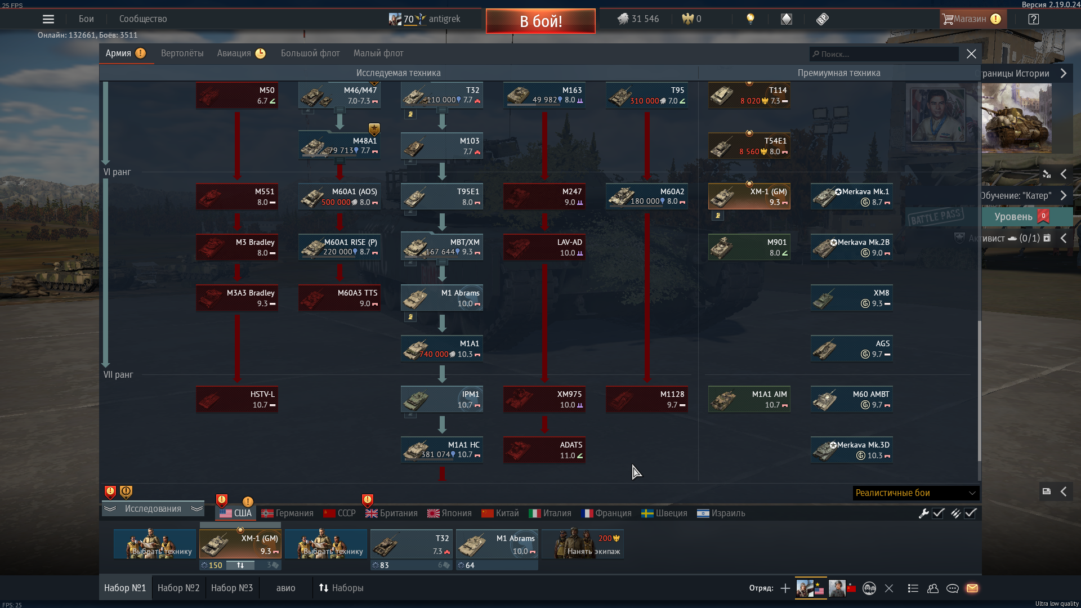Open the list icon in bottom bar

pos(913,588)
